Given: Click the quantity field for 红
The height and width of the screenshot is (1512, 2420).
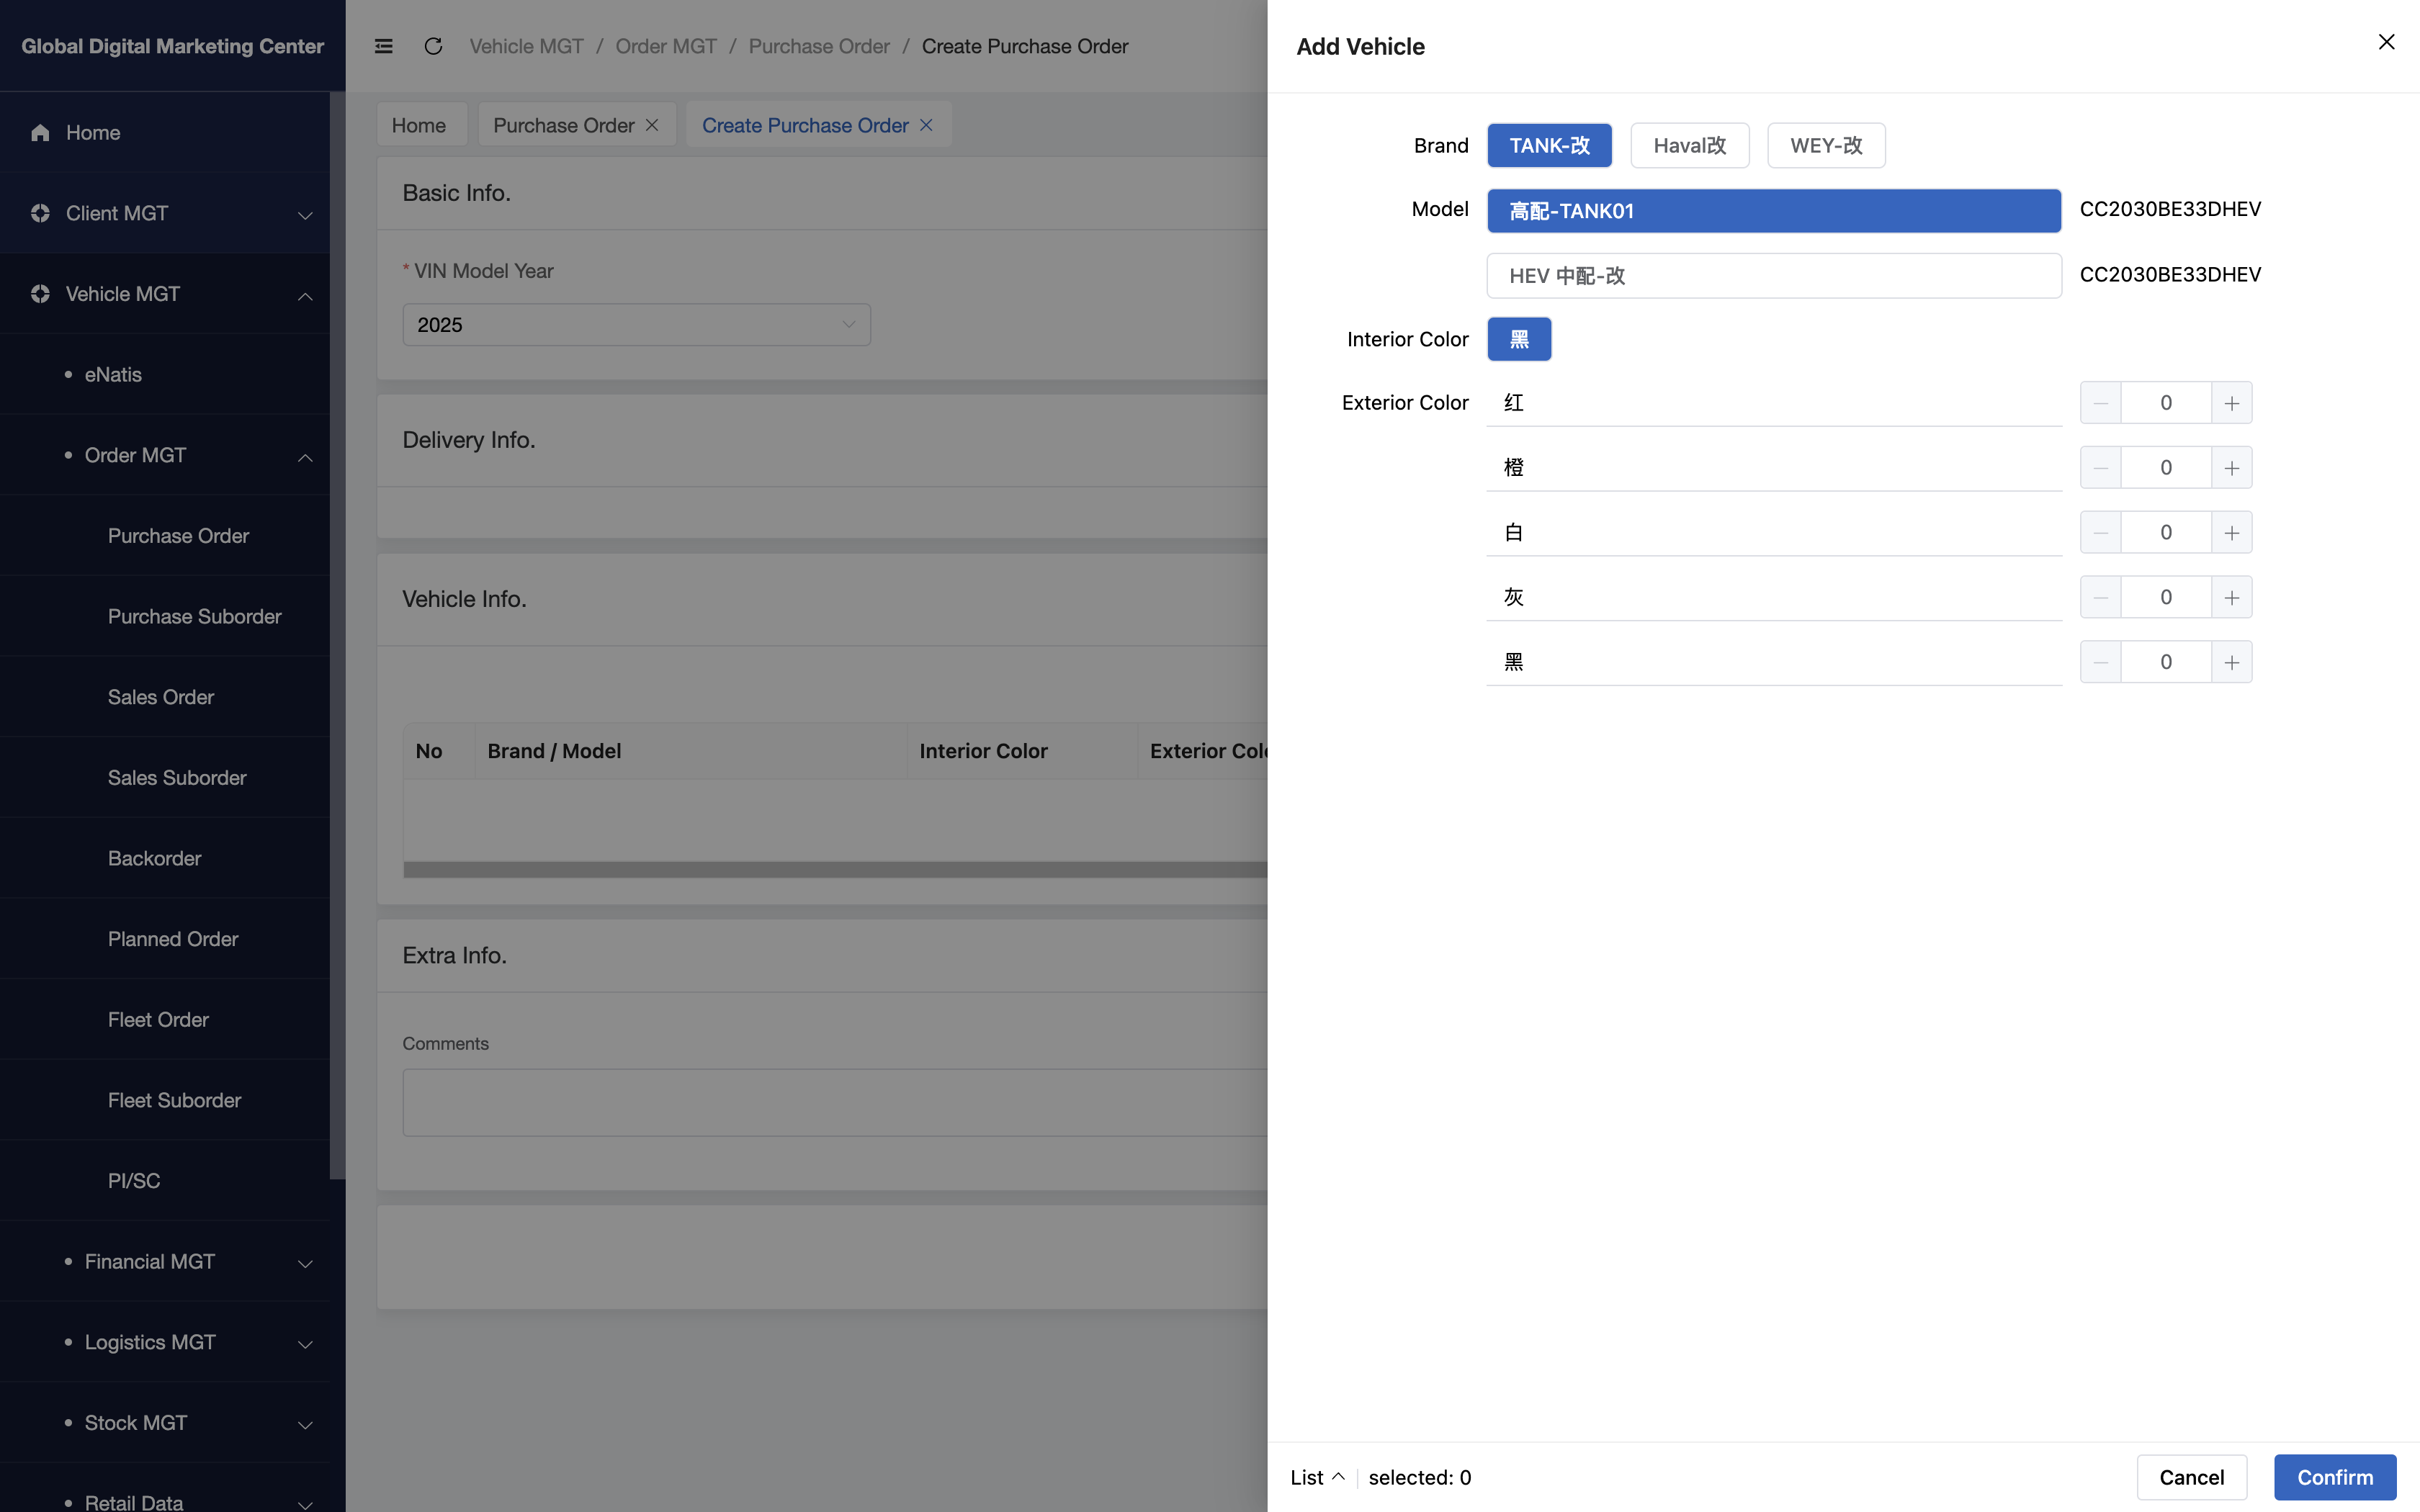Looking at the screenshot, I should click(2165, 403).
